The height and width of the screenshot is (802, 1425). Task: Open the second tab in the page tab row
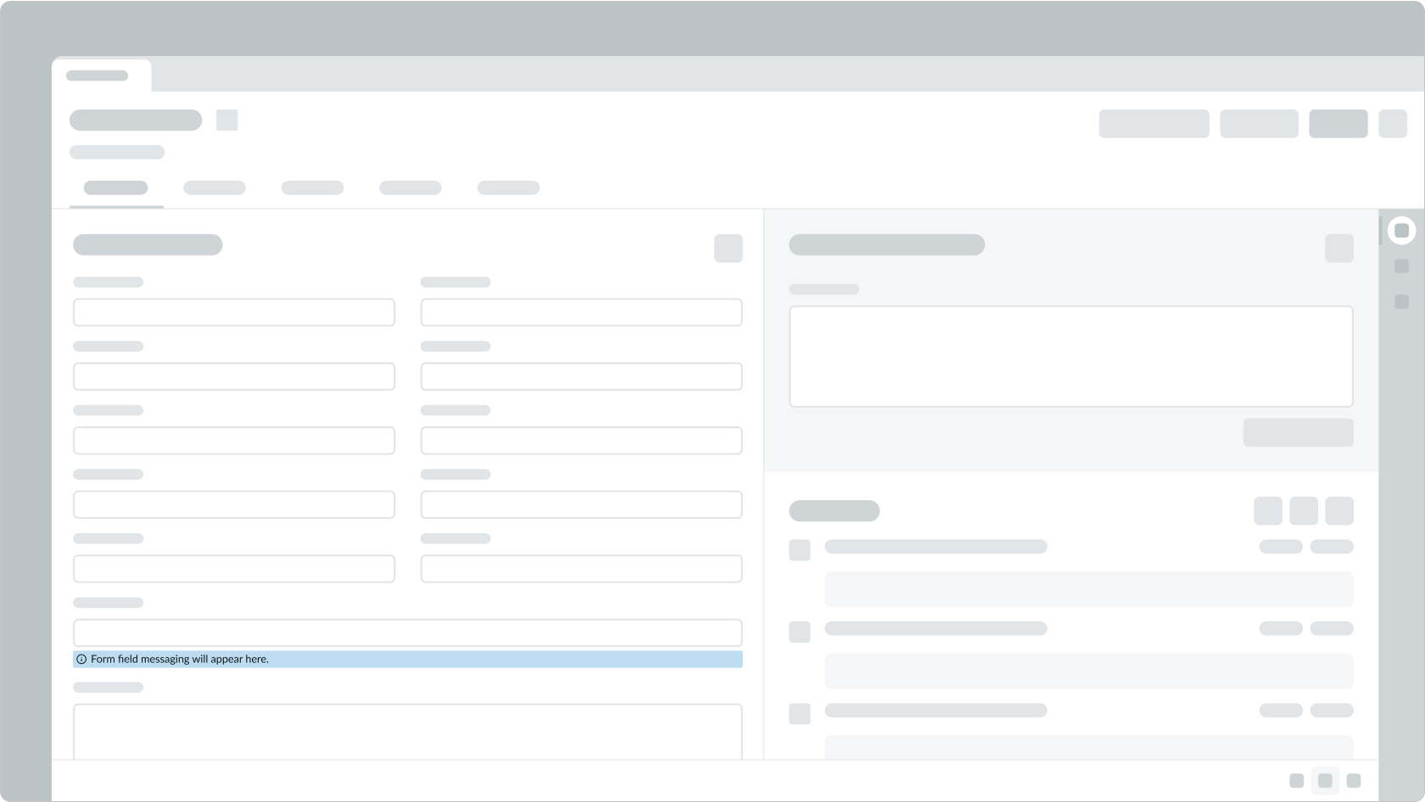pos(215,188)
